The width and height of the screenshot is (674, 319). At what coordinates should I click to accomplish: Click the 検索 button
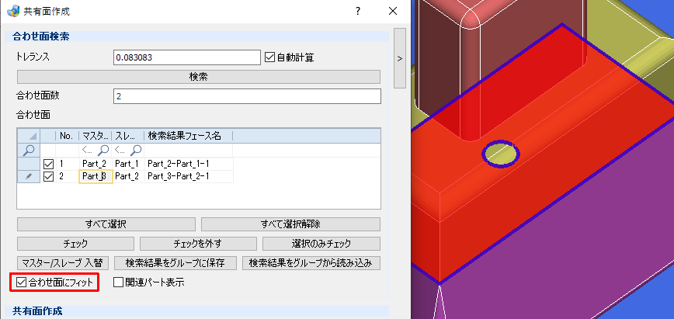point(199,77)
